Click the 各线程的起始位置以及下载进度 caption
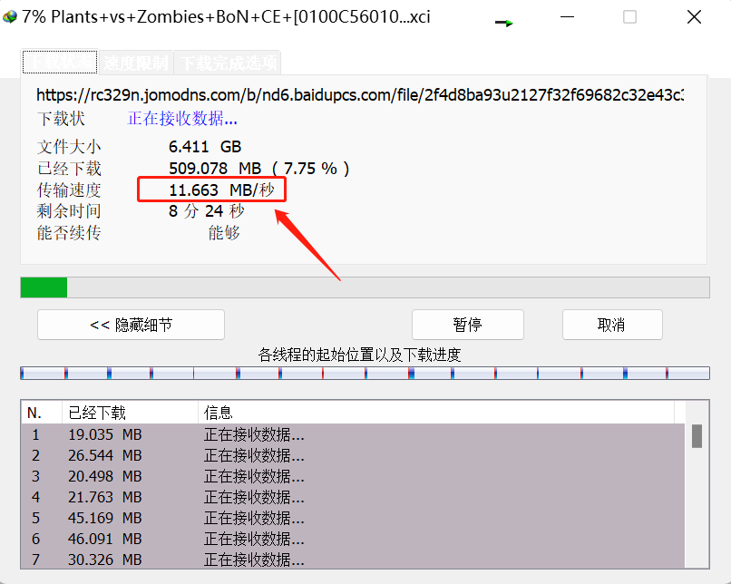This screenshot has width=731, height=584. pos(359,355)
